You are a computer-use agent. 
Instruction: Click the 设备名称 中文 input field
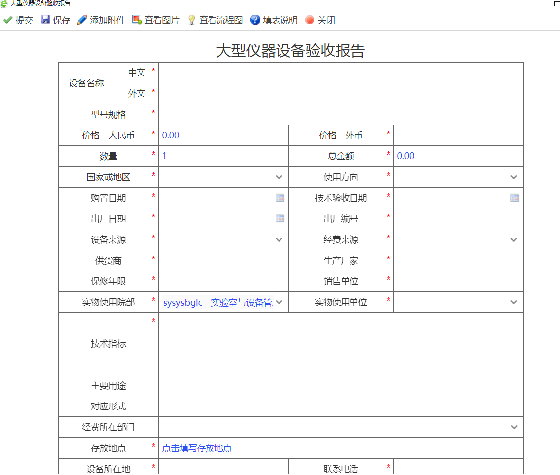coord(341,73)
